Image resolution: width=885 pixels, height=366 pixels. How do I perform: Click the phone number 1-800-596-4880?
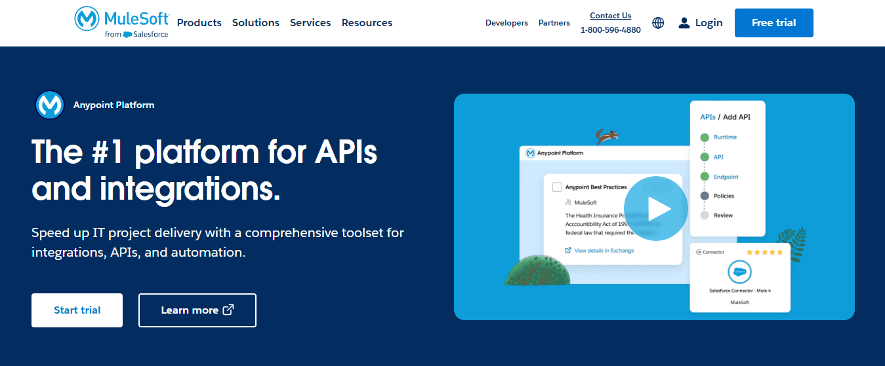click(x=610, y=30)
